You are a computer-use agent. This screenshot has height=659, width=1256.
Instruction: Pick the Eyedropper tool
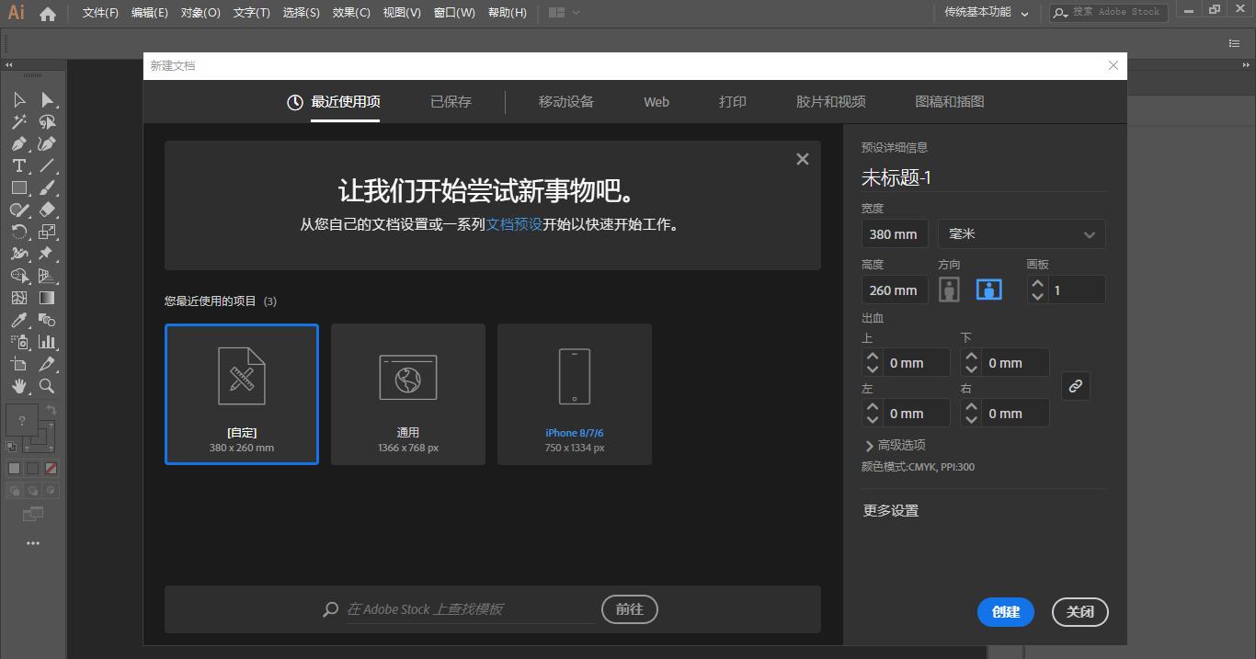click(x=18, y=320)
